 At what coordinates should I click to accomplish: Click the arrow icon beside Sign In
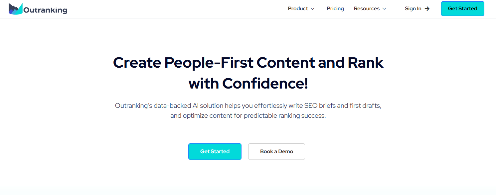[x=427, y=9]
